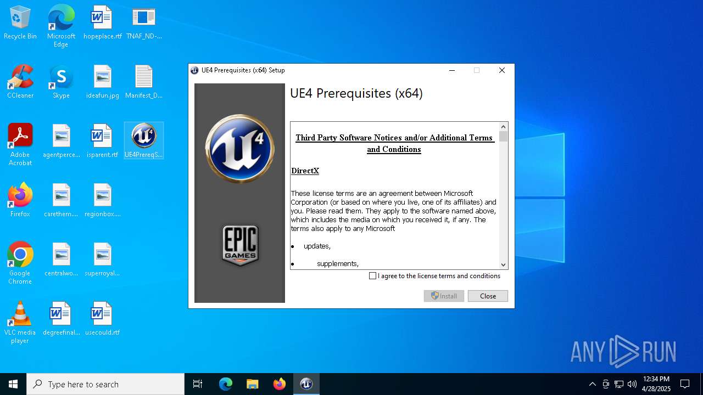Open the volume control in system tray
Screen dimensions: 703x395
[x=632, y=384]
